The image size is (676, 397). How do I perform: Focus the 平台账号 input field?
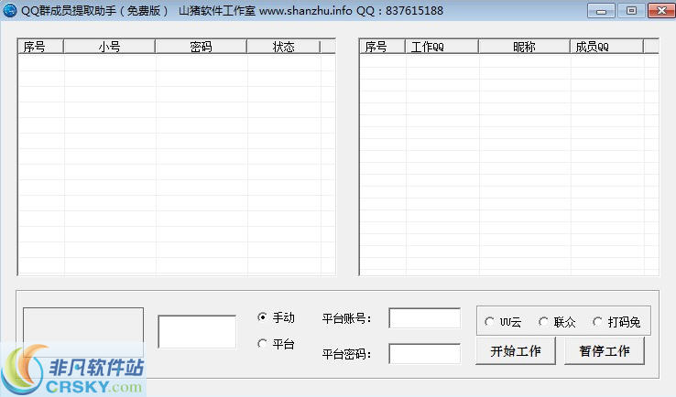tap(425, 318)
